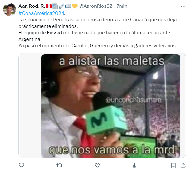View tweet analytics bar chart icon
Screen dimensions: 186x171
[x=135, y=165]
